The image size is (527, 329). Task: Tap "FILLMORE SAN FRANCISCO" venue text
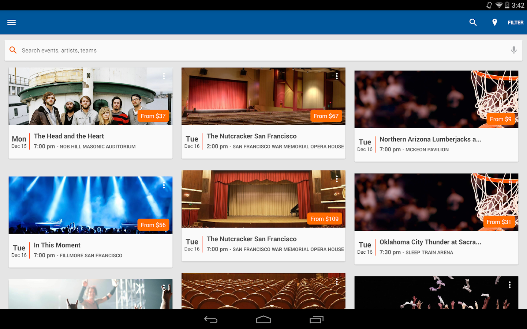91,256
